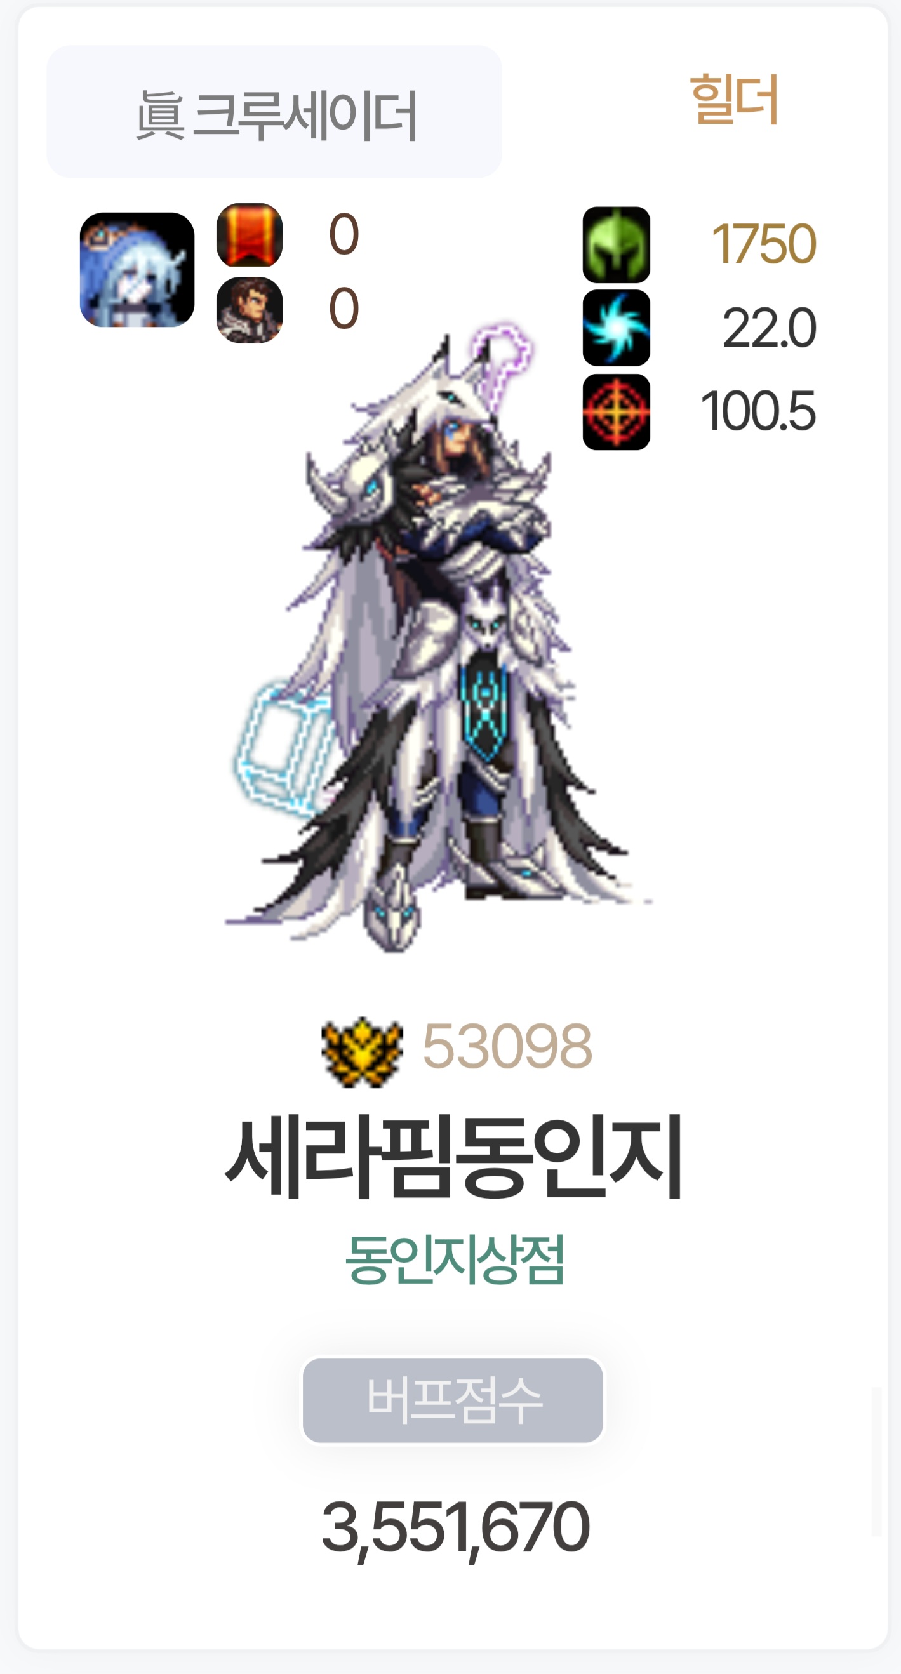
Task: Open the 동인지상점 guild link
Action: point(455,1259)
